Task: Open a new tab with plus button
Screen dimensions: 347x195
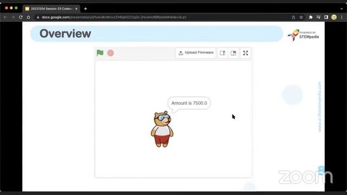Action: (86, 9)
